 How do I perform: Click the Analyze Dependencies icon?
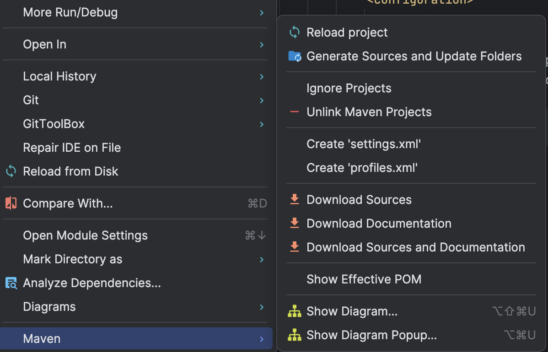click(x=11, y=283)
